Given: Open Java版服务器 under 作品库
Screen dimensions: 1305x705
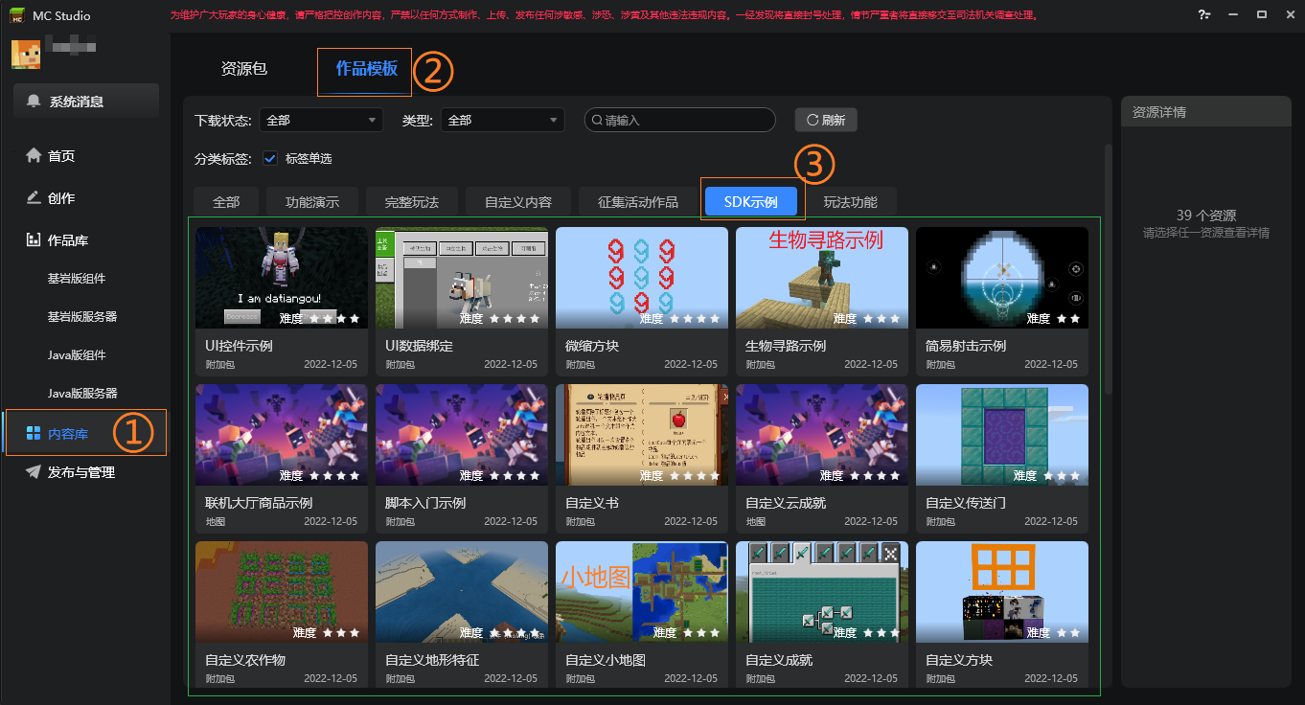Looking at the screenshot, I should [x=82, y=394].
